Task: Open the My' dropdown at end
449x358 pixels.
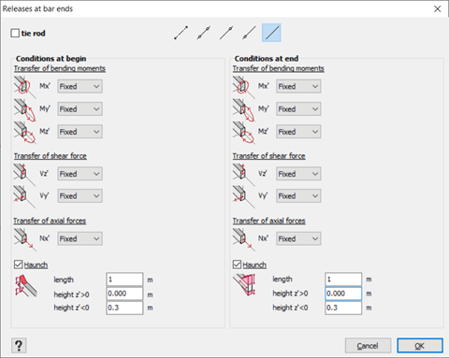Action: pyautogui.click(x=298, y=109)
